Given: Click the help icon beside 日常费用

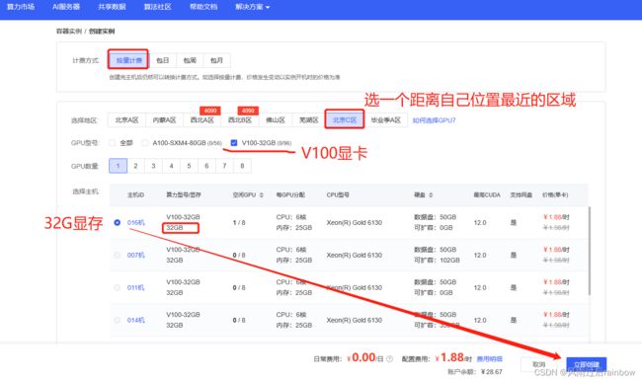Looking at the screenshot, I should [389, 359].
